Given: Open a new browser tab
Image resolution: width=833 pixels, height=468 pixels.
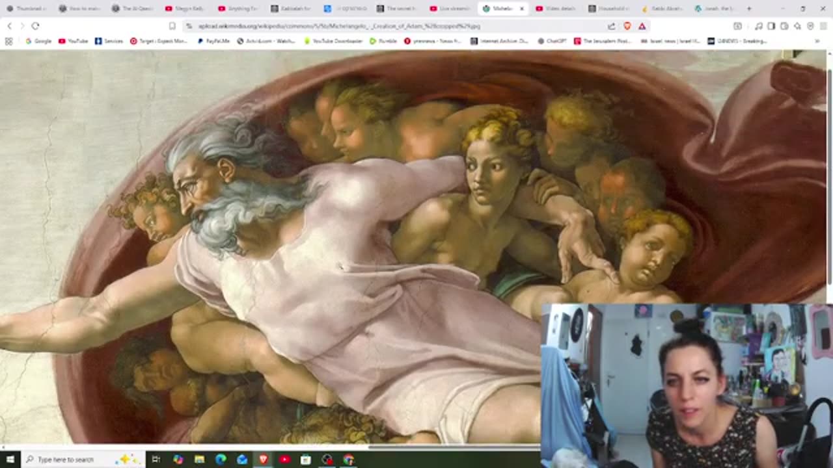Looking at the screenshot, I should coord(749,8).
